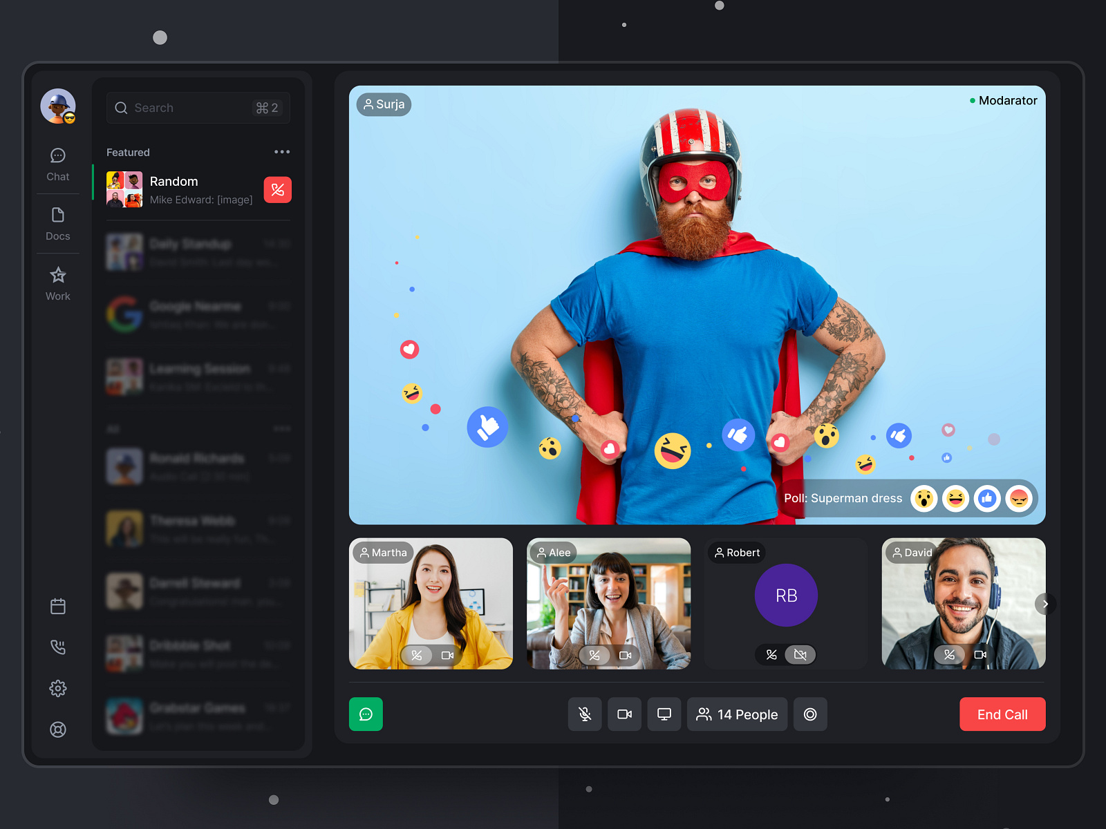Viewport: 1106px width, 829px height.
Task: Toggle Martha's microphone
Action: pos(417,655)
